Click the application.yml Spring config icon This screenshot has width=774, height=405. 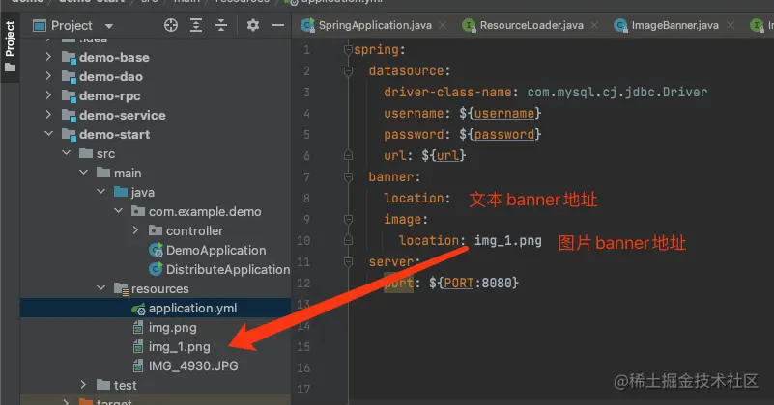pyautogui.click(x=138, y=309)
